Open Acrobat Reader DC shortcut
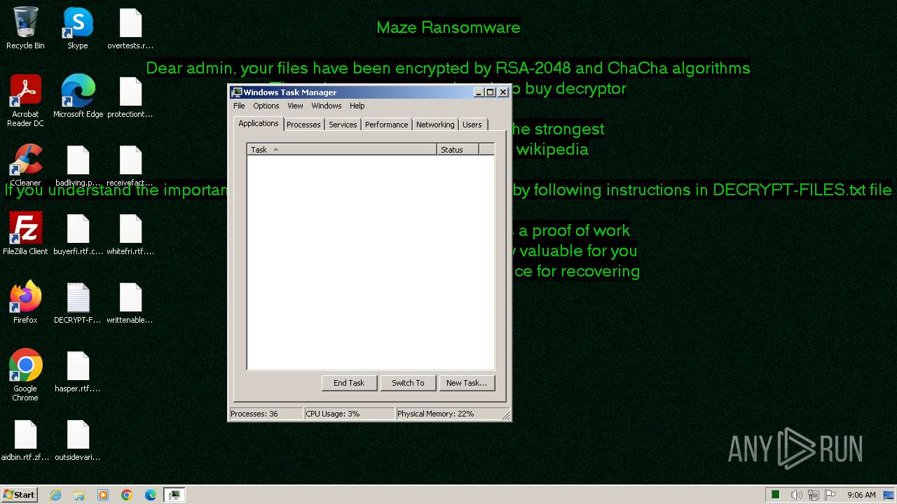Image resolution: width=897 pixels, height=504 pixels. coord(25,101)
